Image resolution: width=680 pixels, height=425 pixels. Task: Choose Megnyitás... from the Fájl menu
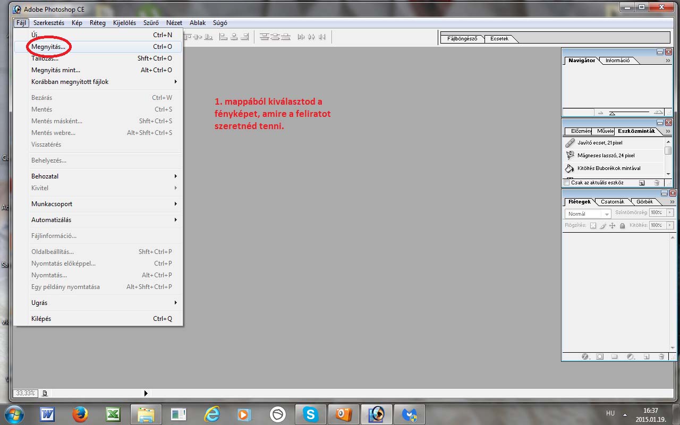pos(48,47)
